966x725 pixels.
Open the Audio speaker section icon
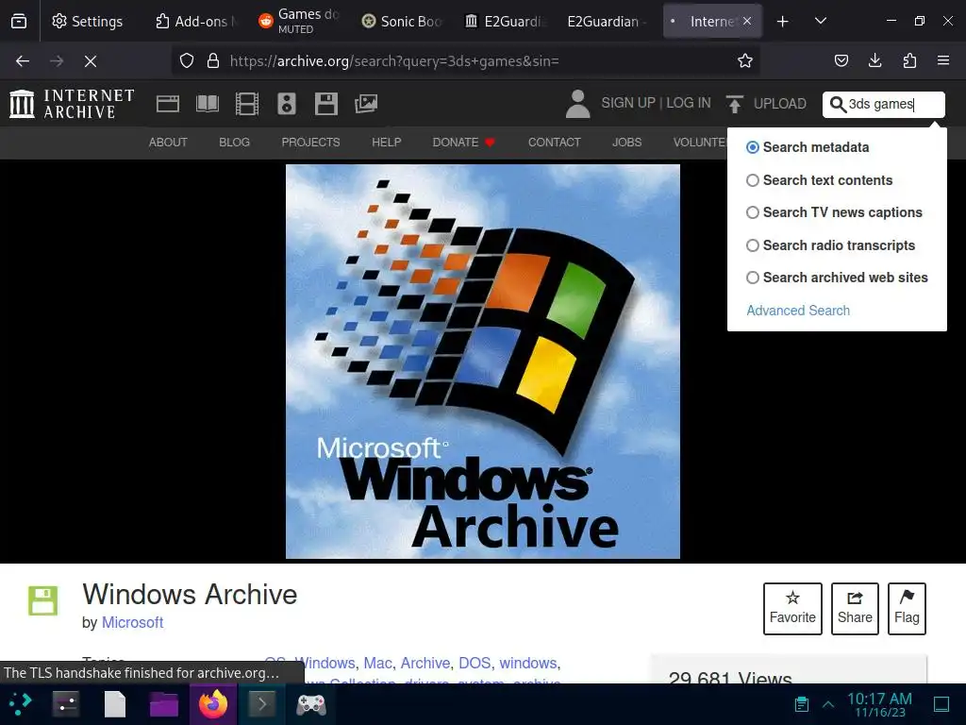(287, 104)
